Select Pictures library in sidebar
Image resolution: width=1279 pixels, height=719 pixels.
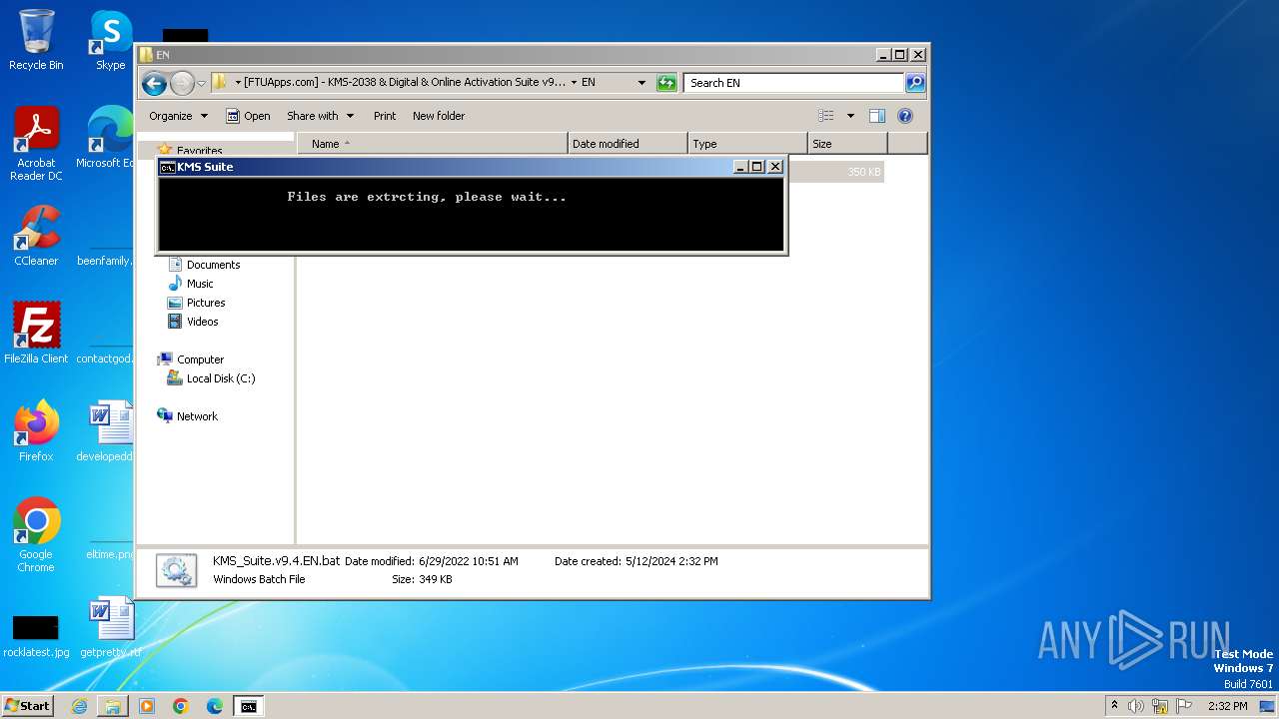[197, 303]
